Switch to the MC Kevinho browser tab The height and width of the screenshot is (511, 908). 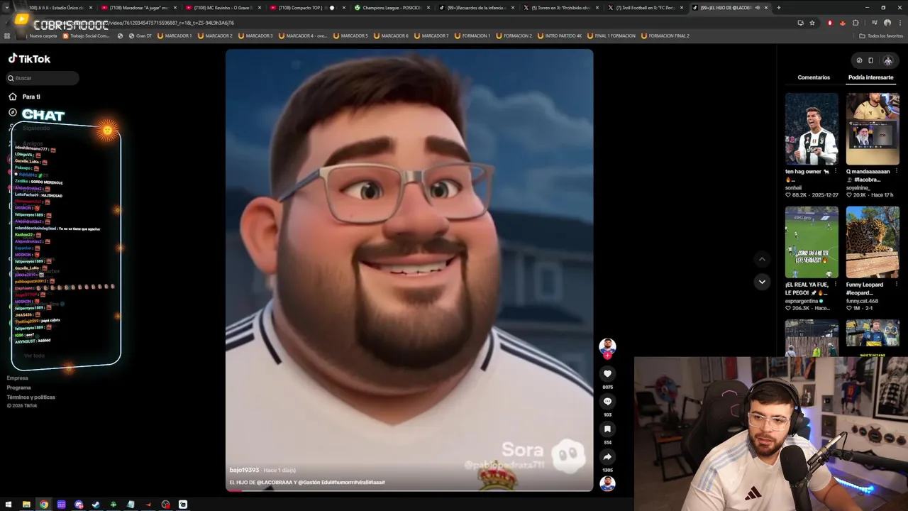click(223, 8)
